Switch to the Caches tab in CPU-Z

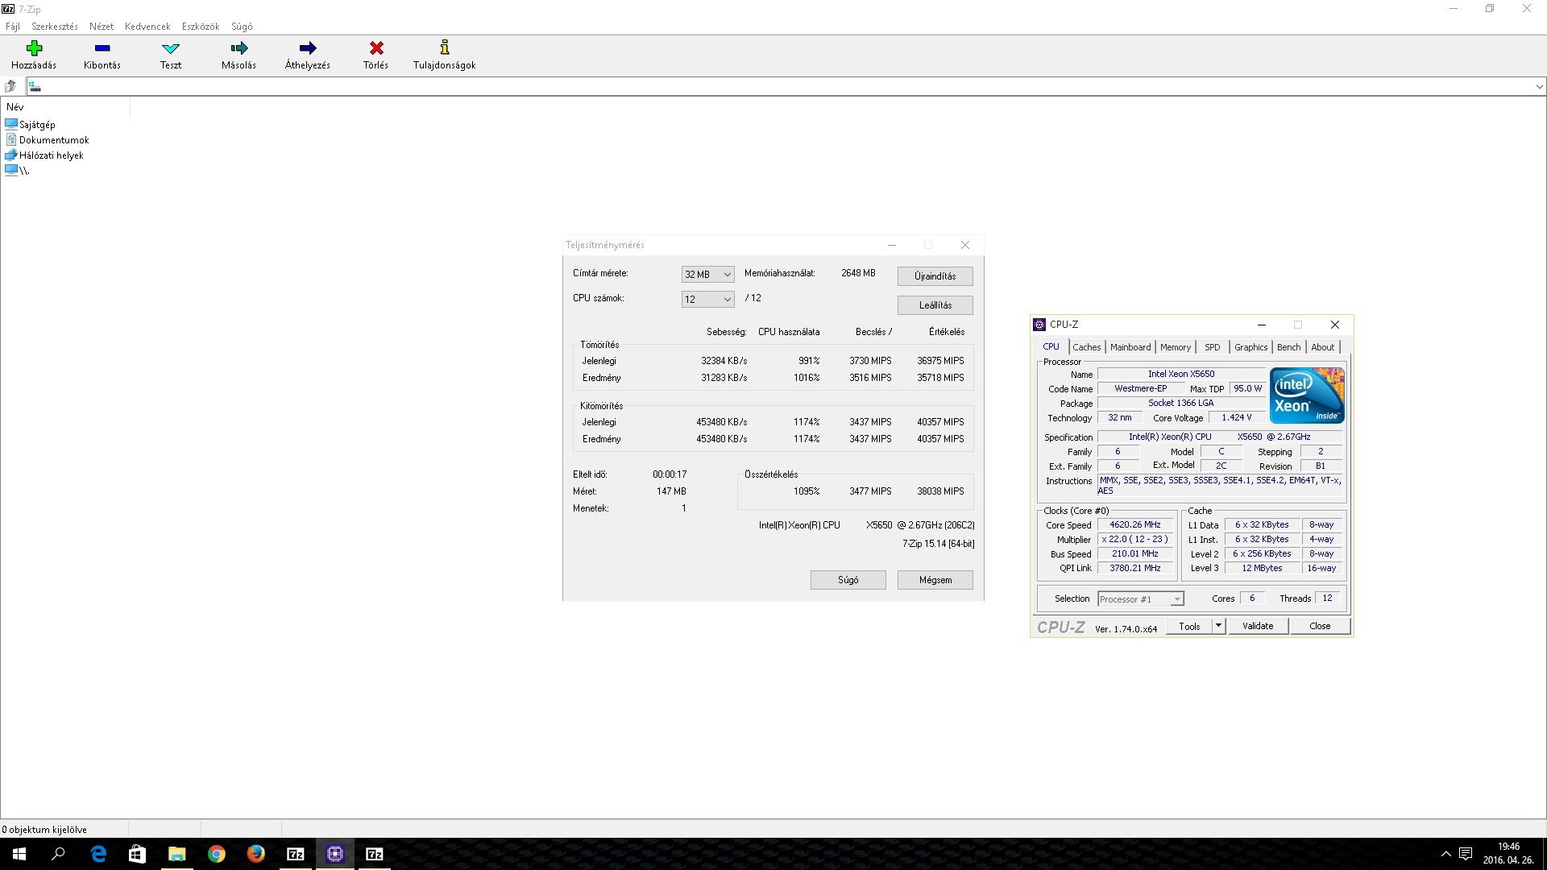coord(1087,347)
